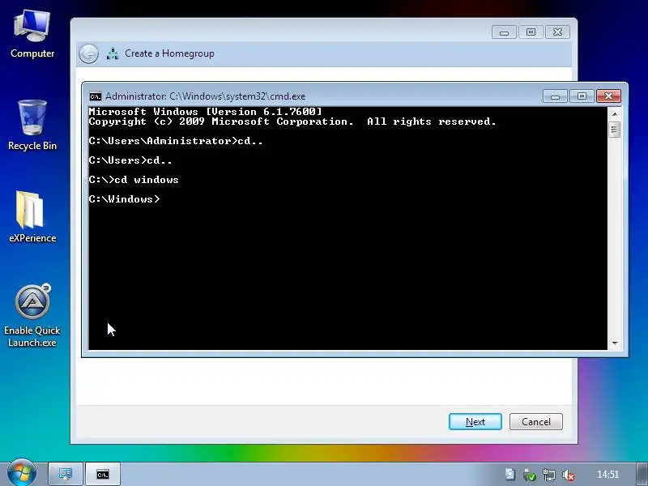Launch Enable Quick Launch.exe desktop icon
The width and height of the screenshot is (648, 486).
coord(32,316)
